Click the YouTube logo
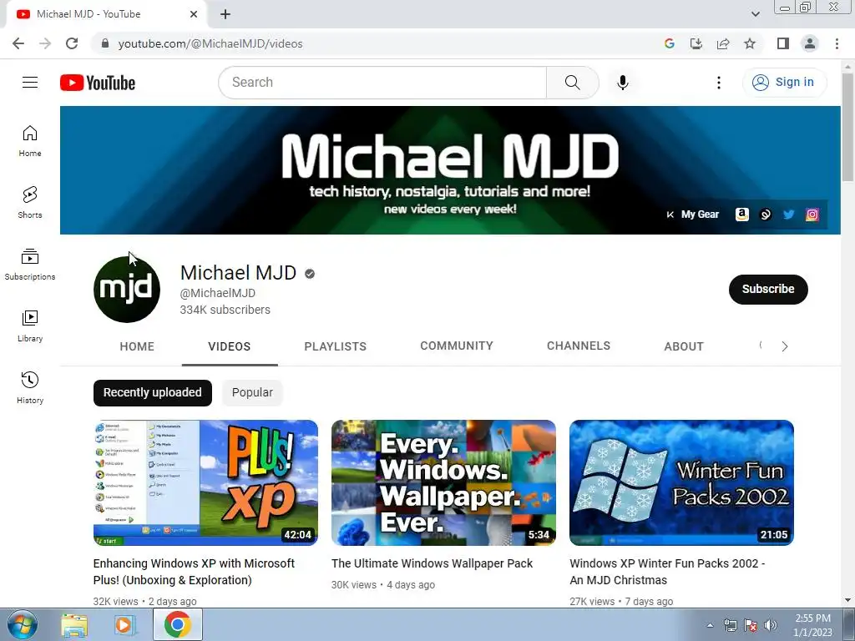The height and width of the screenshot is (641, 855). click(x=98, y=83)
